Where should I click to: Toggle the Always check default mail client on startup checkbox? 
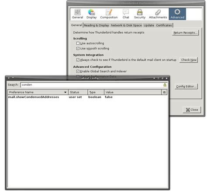click(x=78, y=60)
